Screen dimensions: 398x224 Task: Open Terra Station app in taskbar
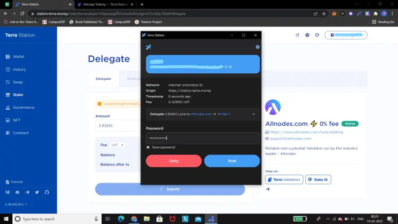pos(211,219)
